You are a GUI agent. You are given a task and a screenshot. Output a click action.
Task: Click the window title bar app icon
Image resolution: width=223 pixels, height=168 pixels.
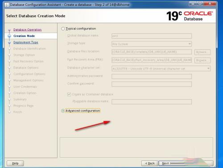pos(7,5)
